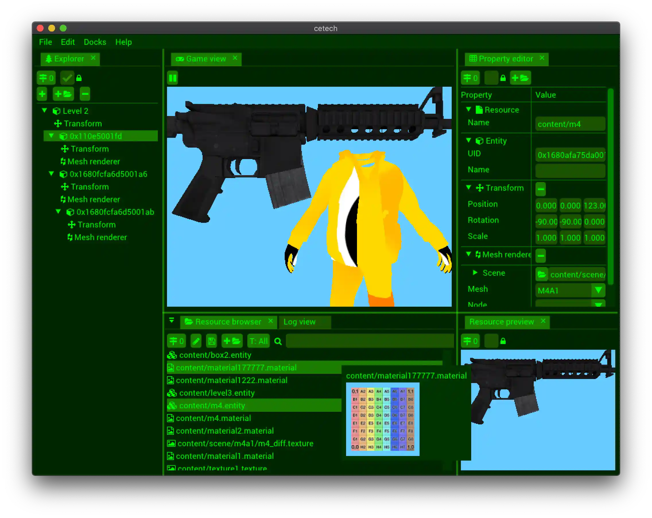The height and width of the screenshot is (518, 652).
Task: Open the Docks menu
Action: [95, 42]
